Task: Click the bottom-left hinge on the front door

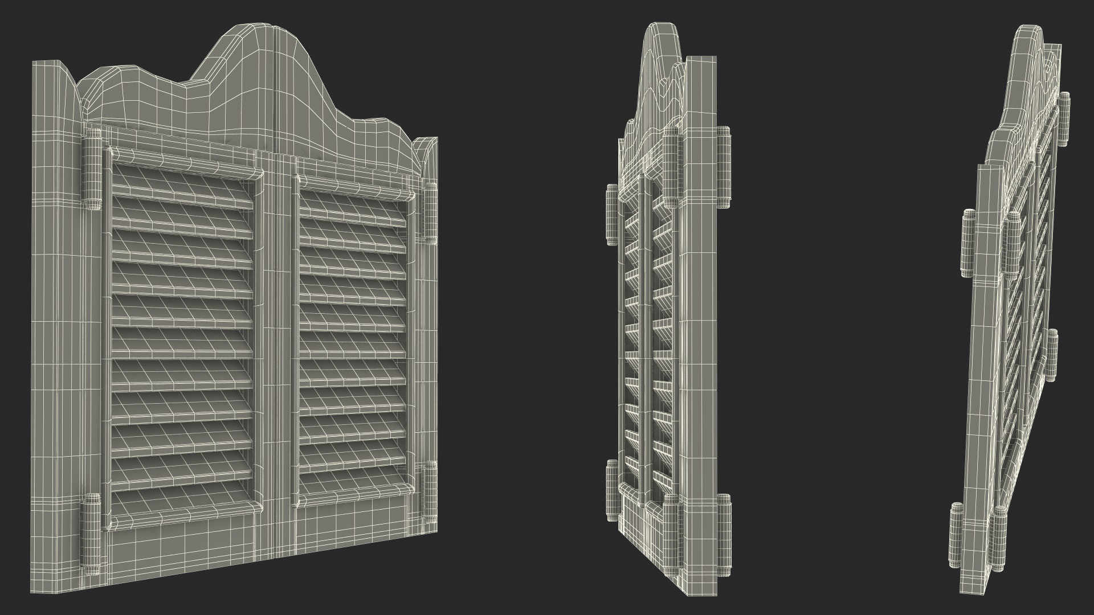Action: point(91,534)
